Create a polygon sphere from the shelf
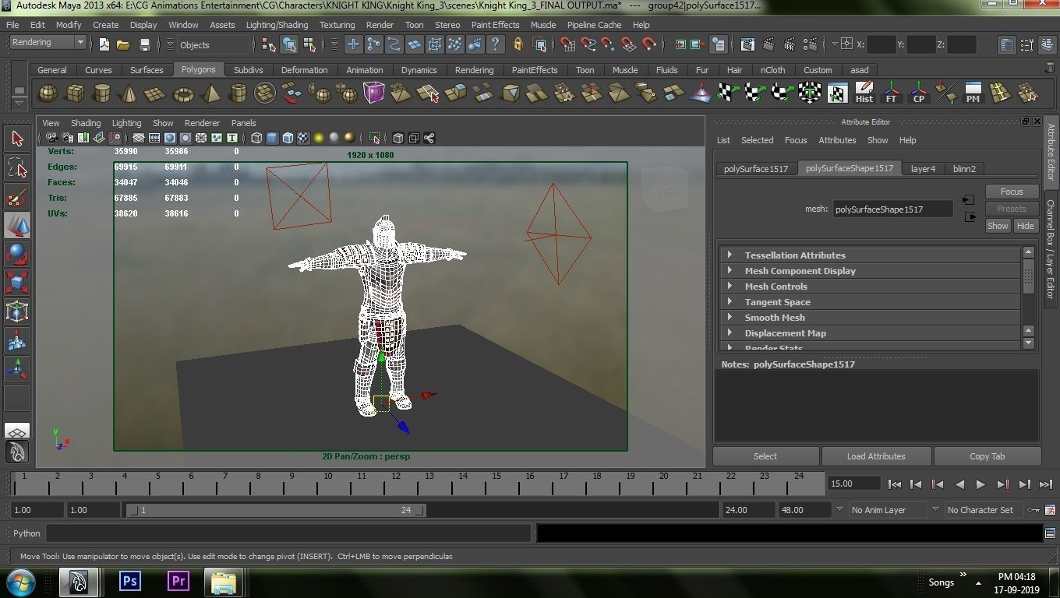The image size is (1060, 598). pyautogui.click(x=48, y=93)
